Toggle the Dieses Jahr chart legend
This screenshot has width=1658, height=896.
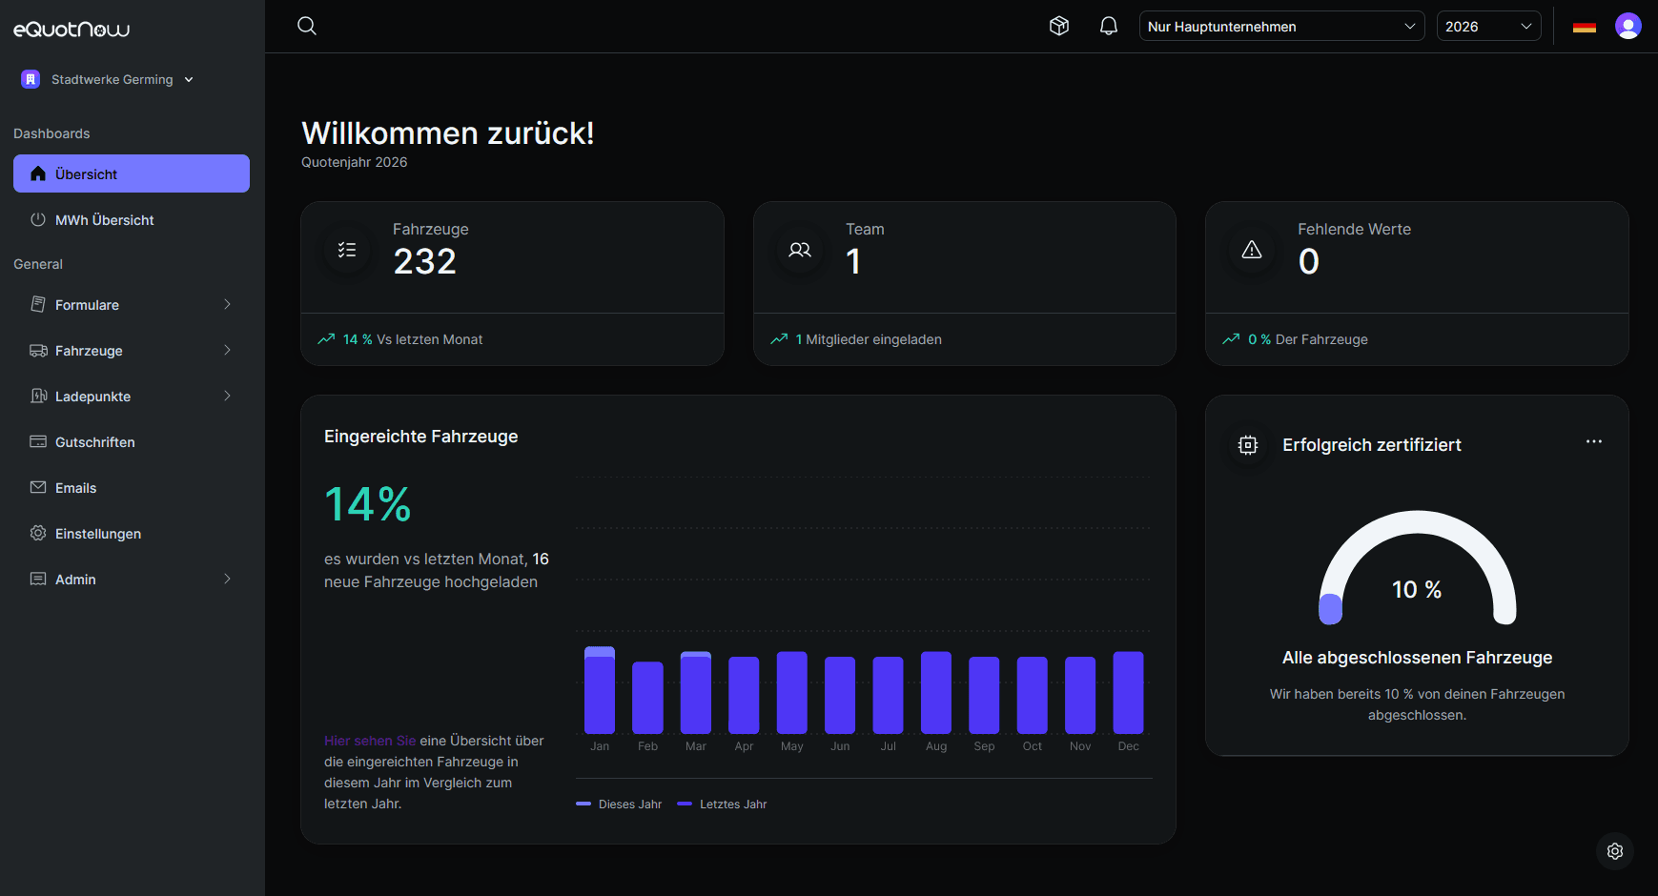point(619,804)
